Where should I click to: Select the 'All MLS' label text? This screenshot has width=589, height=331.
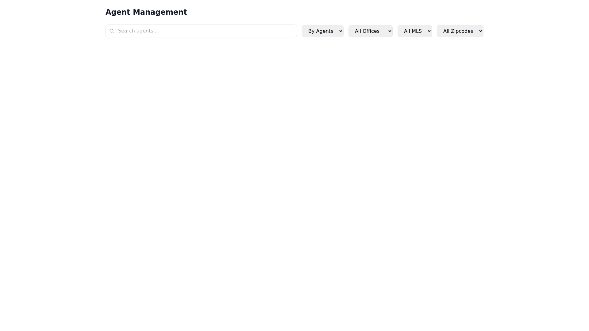click(x=413, y=31)
